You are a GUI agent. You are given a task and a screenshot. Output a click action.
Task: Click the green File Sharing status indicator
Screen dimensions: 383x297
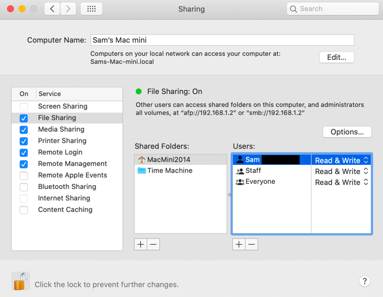(139, 91)
